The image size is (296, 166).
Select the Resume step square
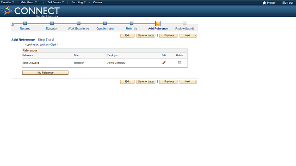tap(25, 24)
